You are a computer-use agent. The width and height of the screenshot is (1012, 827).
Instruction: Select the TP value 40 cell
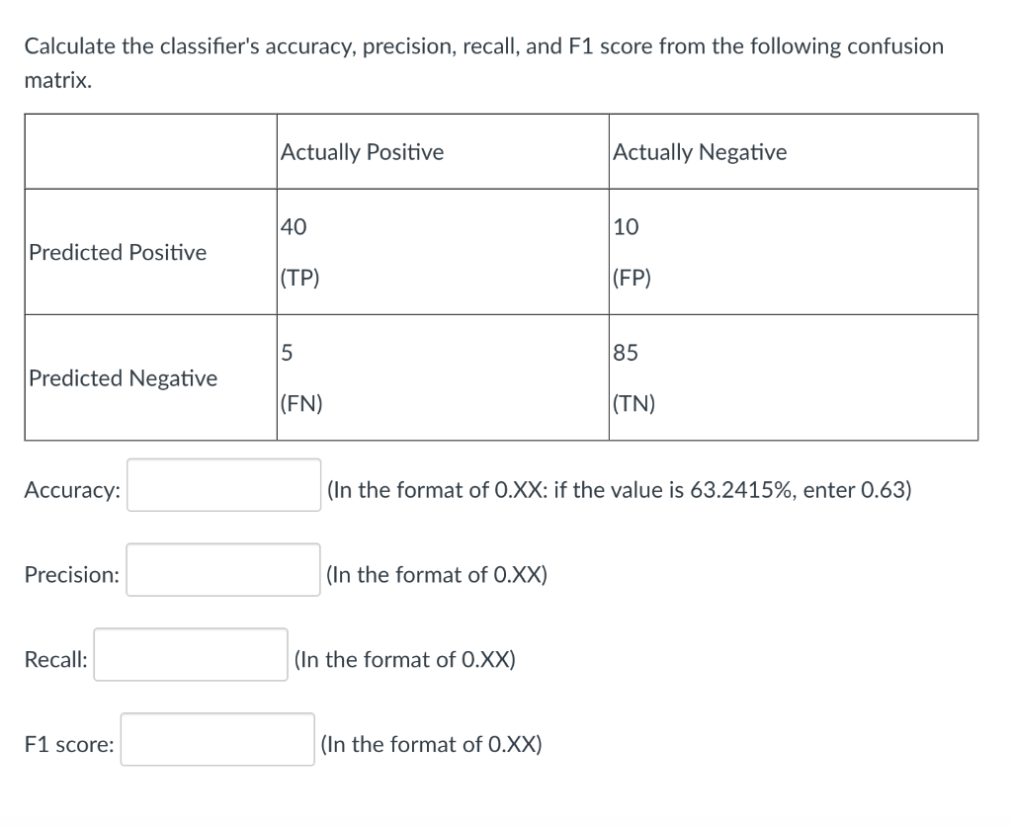[293, 226]
